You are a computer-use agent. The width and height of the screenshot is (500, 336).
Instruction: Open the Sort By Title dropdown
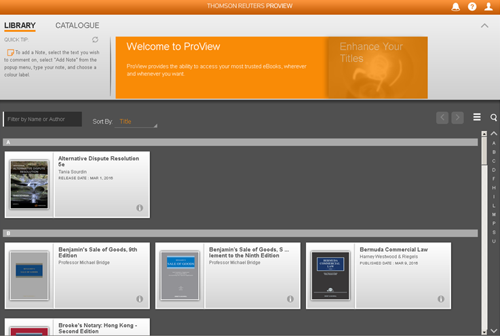(136, 122)
